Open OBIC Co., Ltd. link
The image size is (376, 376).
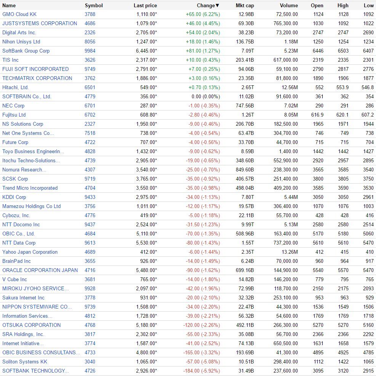[x=18, y=234]
